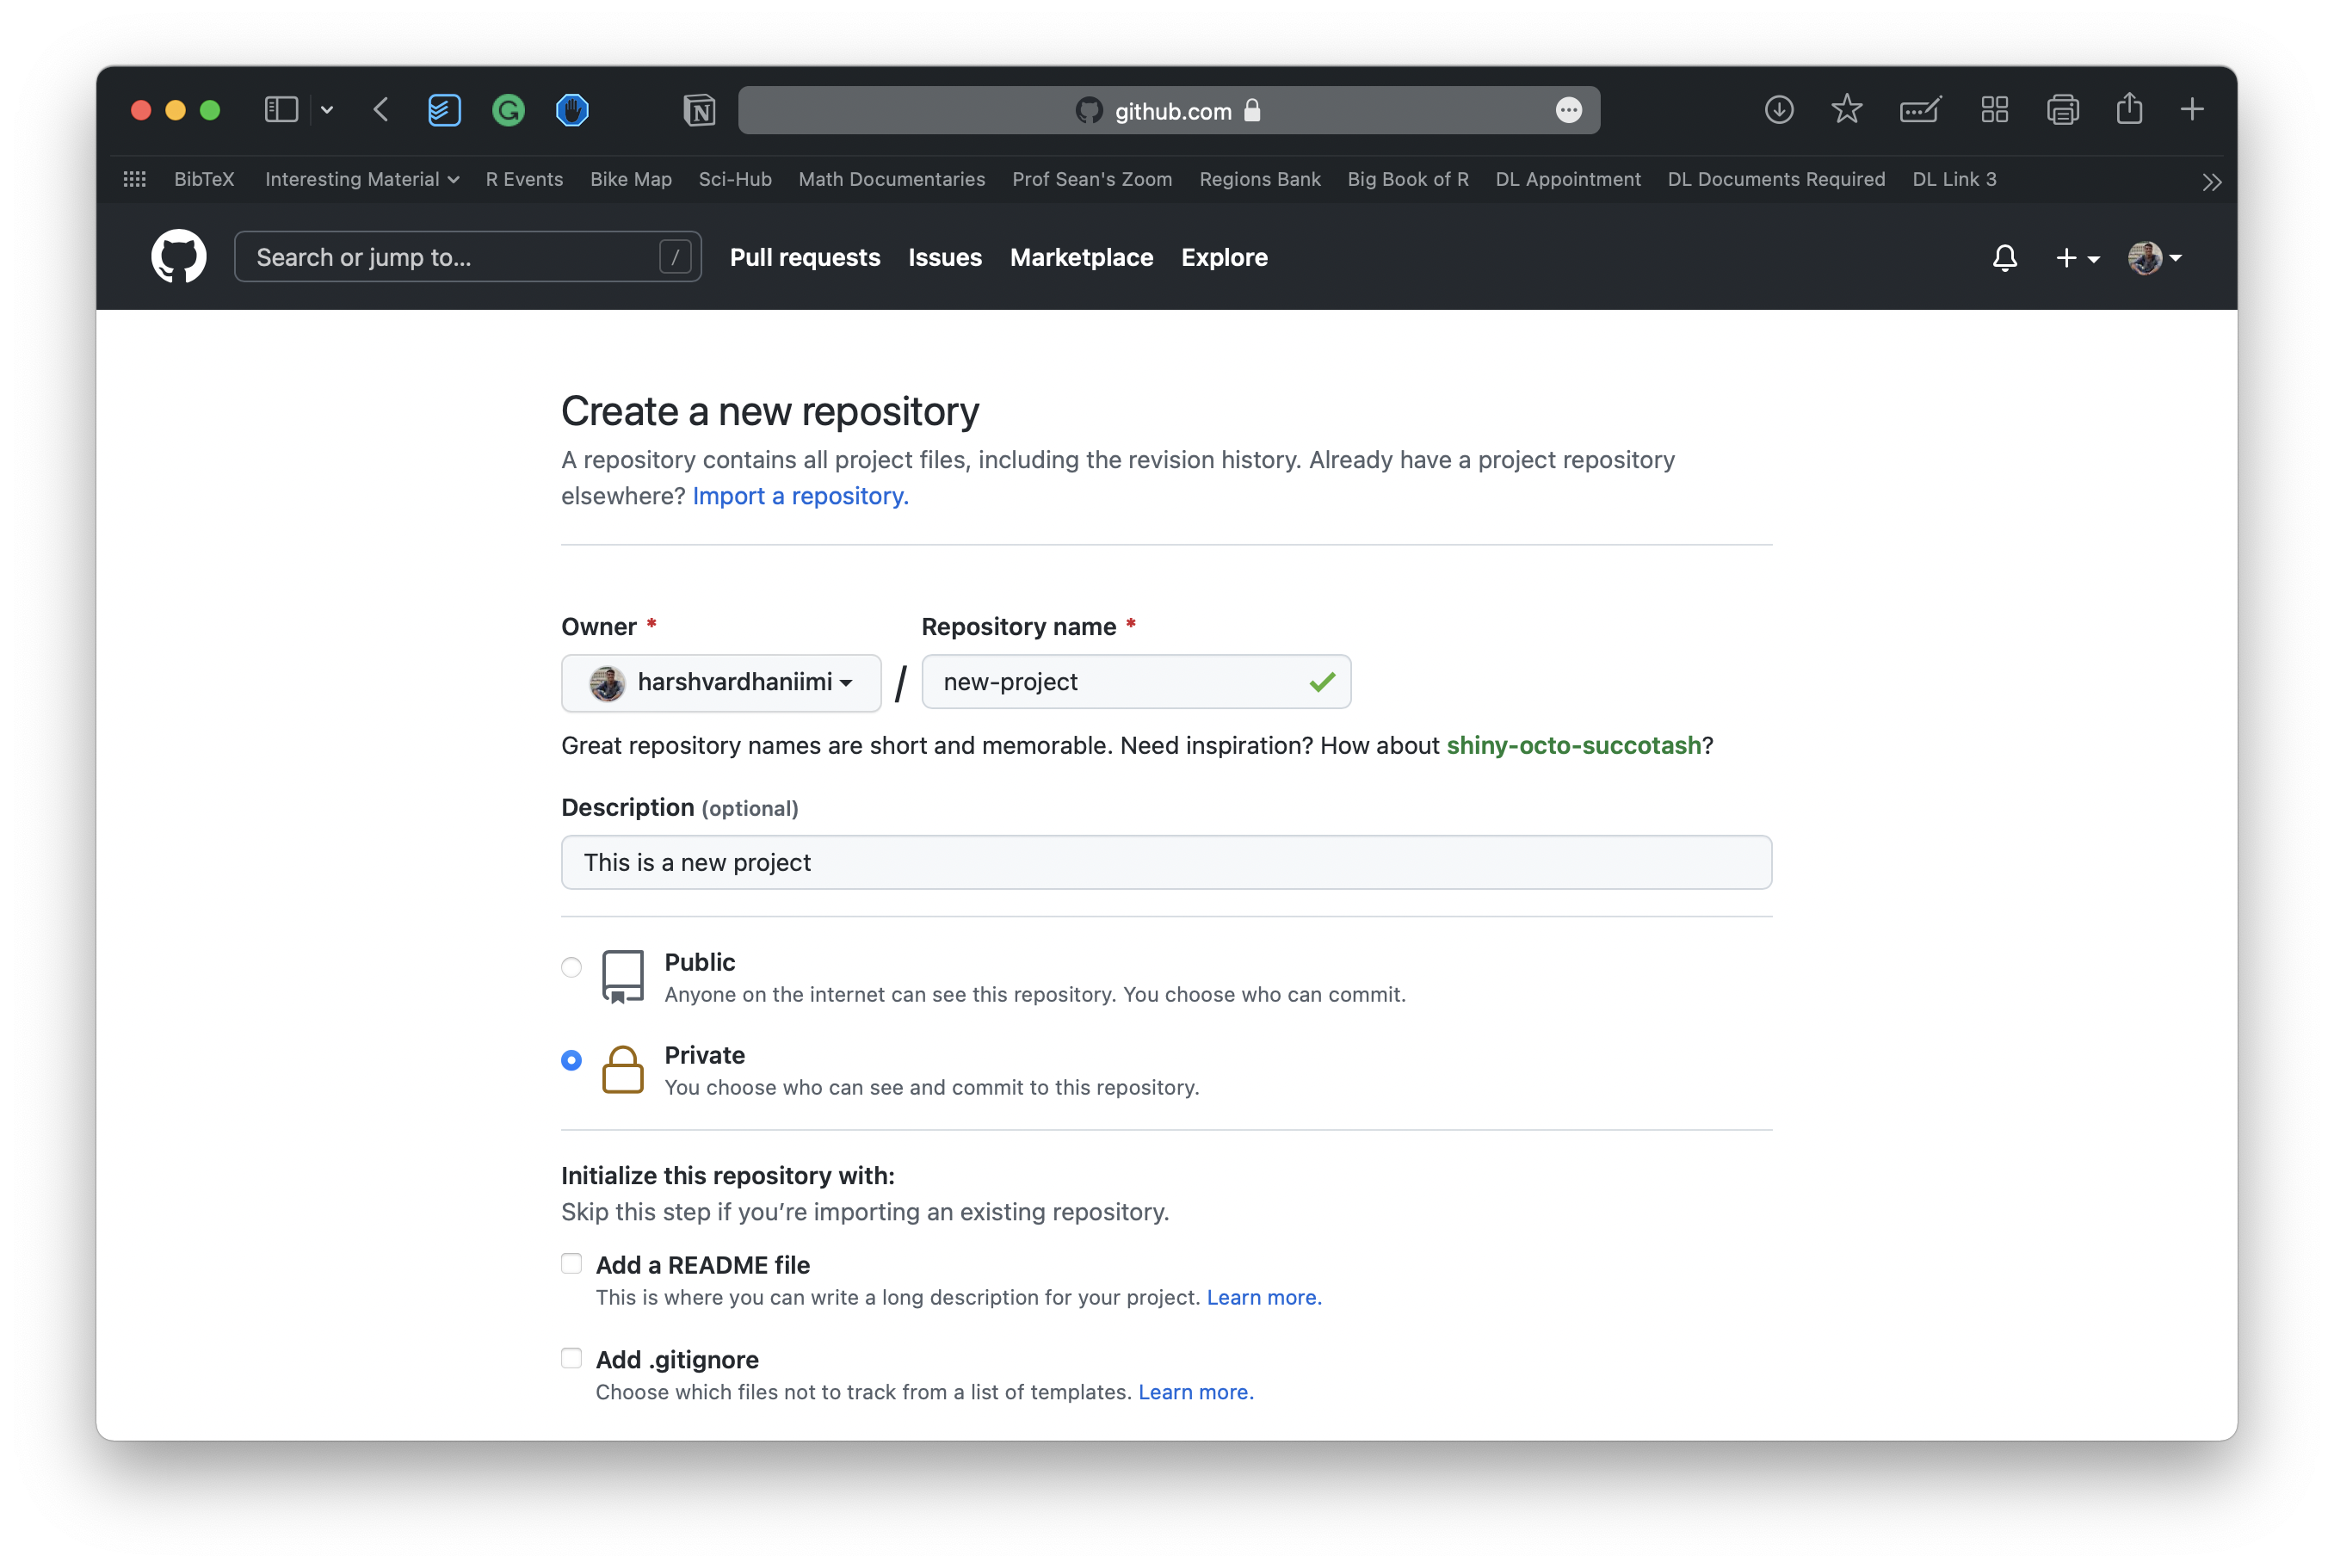Click the GitHub octocat logo
The image size is (2334, 1568).
click(x=178, y=257)
